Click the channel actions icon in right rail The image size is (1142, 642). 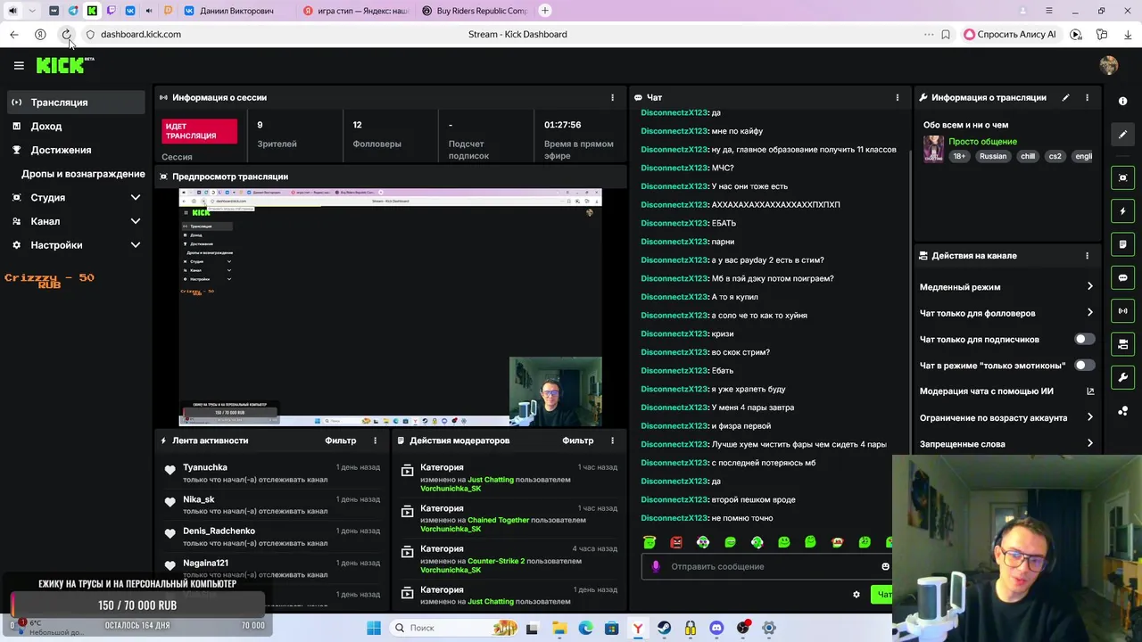1123,344
